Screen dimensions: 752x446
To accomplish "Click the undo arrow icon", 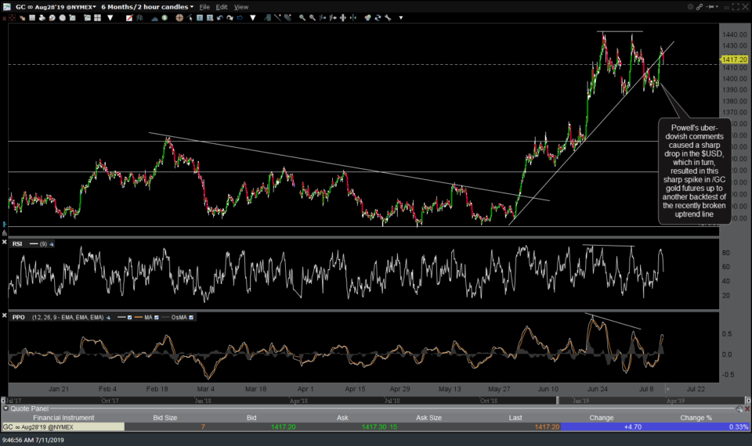I will coord(219,18).
